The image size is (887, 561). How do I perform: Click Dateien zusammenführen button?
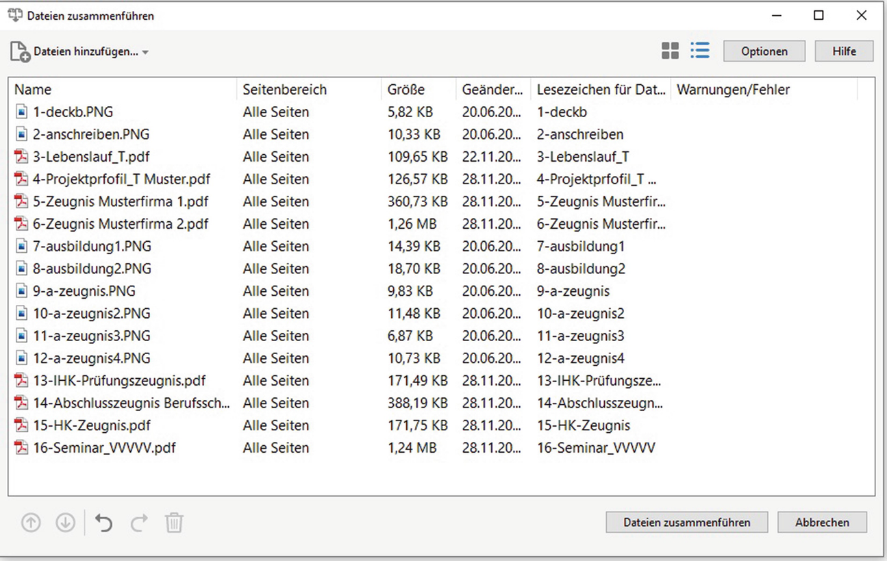[x=686, y=523]
